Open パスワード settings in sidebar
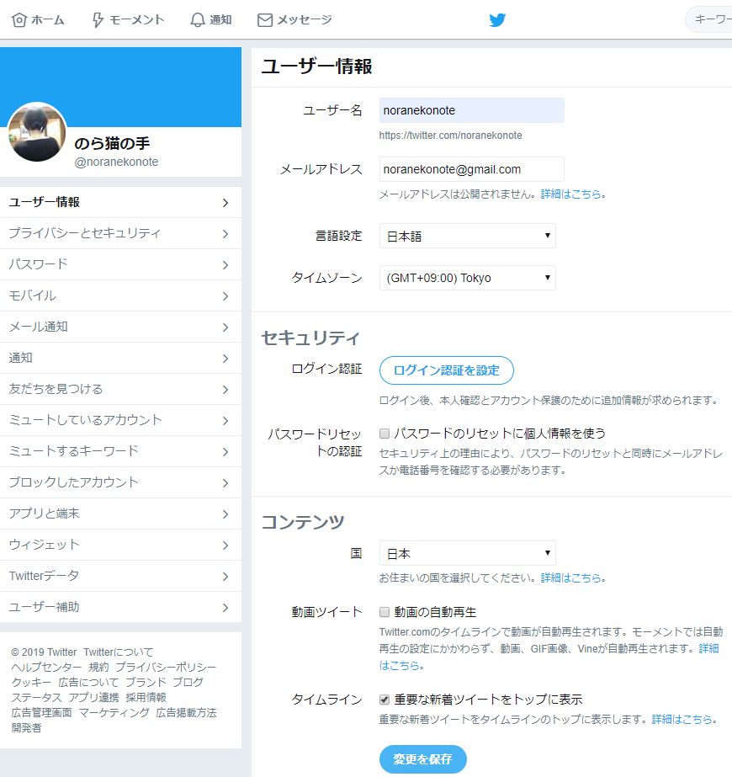 121,264
